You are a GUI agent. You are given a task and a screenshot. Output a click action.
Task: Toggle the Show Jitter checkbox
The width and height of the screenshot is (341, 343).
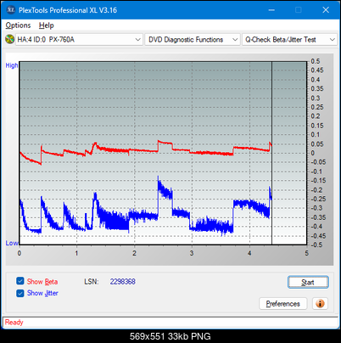point(20,293)
